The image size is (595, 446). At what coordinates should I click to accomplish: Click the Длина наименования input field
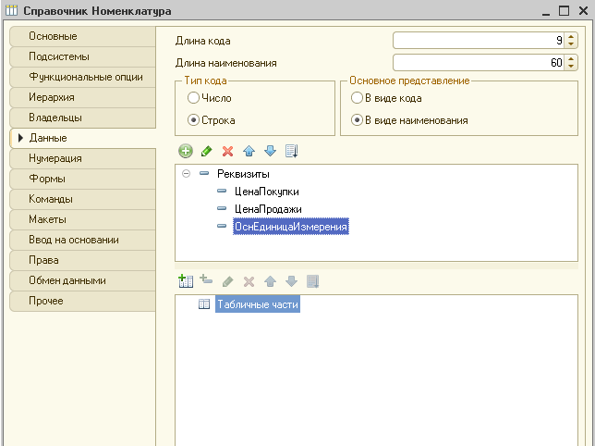(479, 62)
